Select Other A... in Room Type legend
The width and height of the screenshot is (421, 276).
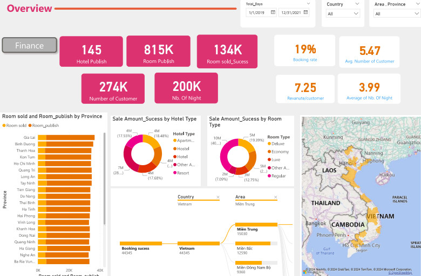tap(279, 168)
